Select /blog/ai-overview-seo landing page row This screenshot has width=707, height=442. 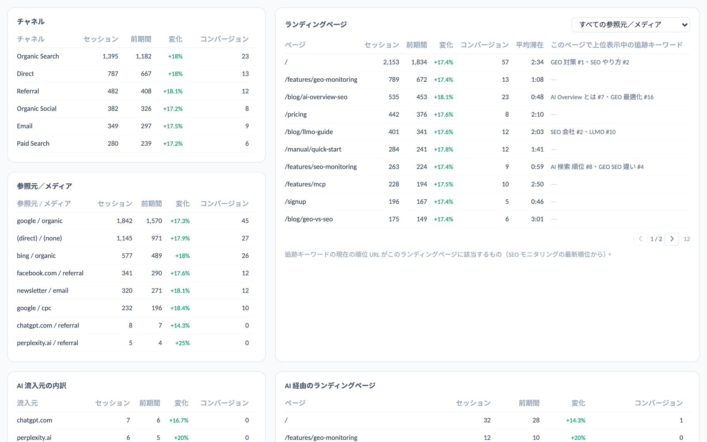click(487, 97)
